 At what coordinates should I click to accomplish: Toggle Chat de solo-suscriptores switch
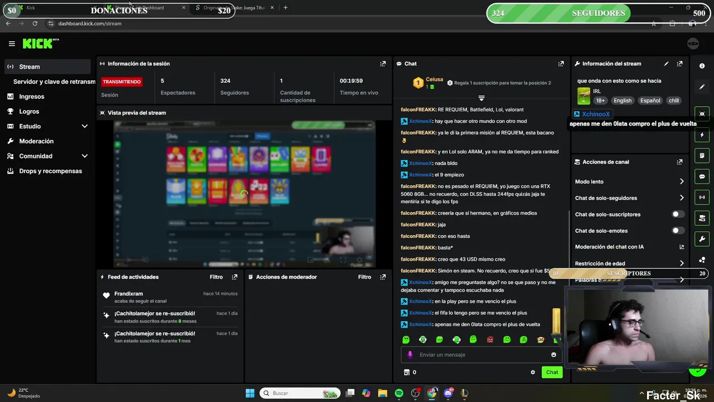(x=678, y=214)
